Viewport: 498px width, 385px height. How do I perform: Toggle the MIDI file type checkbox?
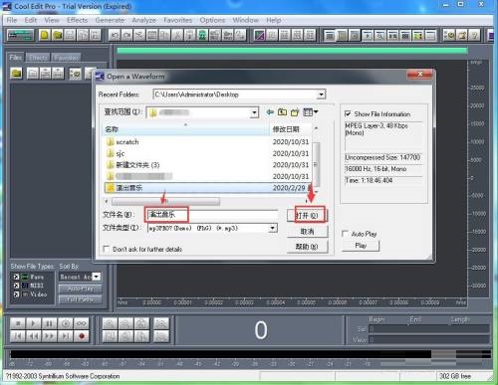click(16, 286)
